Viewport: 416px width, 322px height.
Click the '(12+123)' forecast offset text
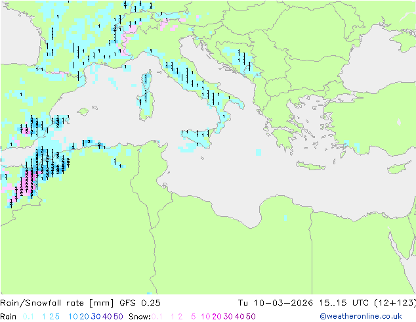point(395,303)
